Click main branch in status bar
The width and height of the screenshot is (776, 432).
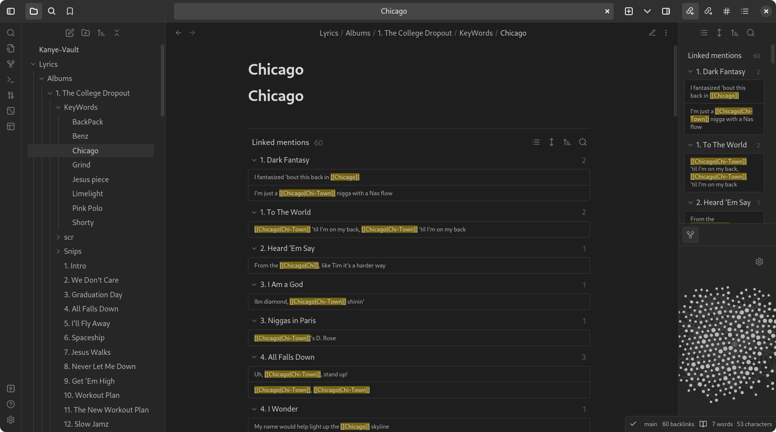point(650,424)
